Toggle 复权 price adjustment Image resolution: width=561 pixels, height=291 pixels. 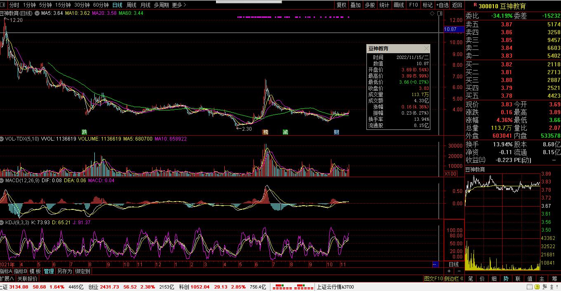[x=341, y=5]
